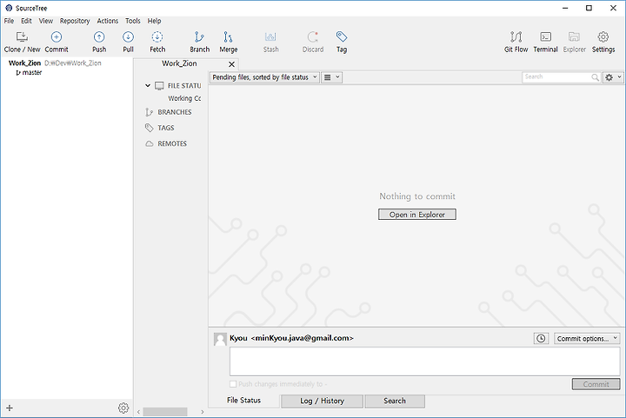The width and height of the screenshot is (626, 418).
Task: Click sidebar scrollbar right arrow
Action: pos(203,412)
